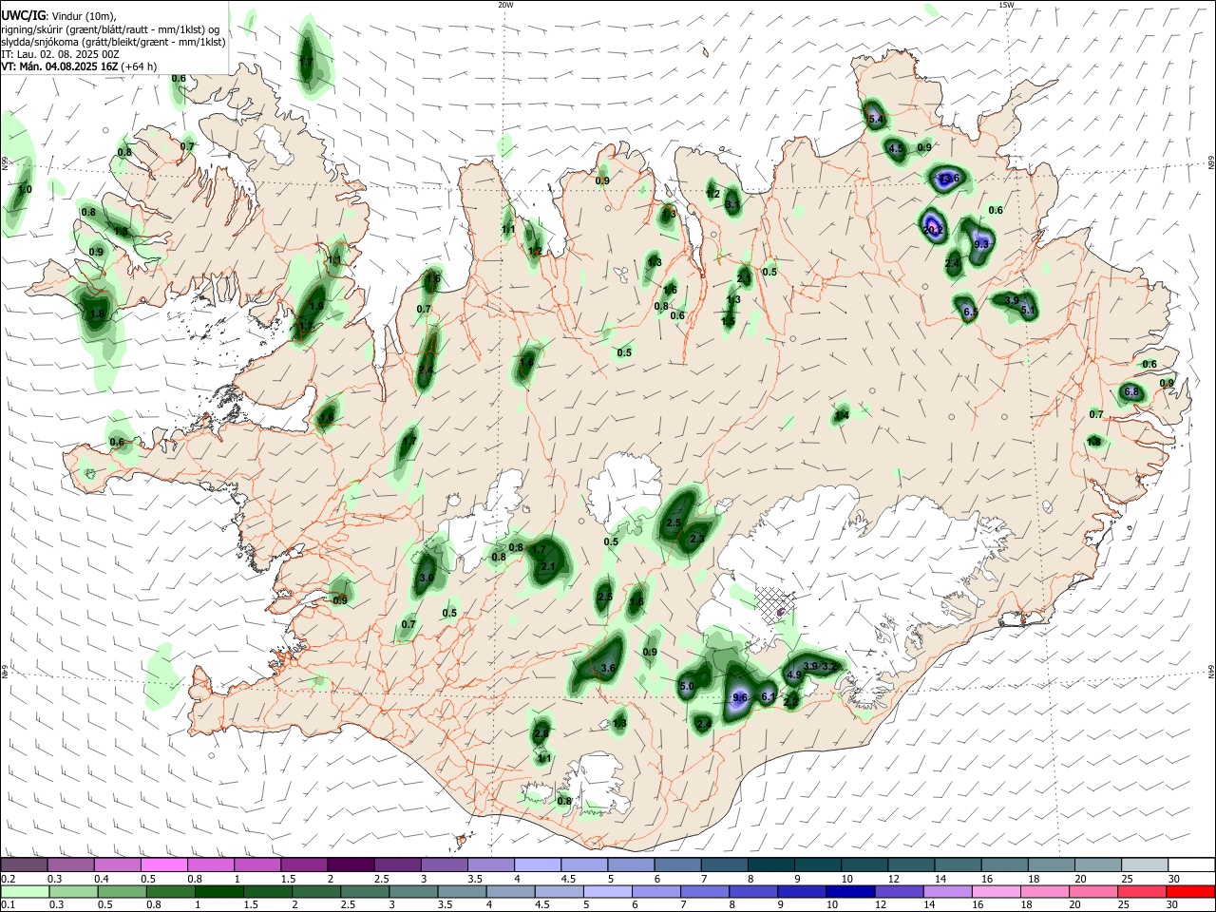This screenshot has height=912, width=1216.
Task: Select the darkest purple 2 swatch in the top legend
Action: (350, 864)
